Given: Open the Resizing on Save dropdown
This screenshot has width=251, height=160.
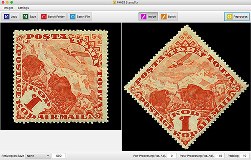Looking at the screenshot, I should tap(38, 156).
